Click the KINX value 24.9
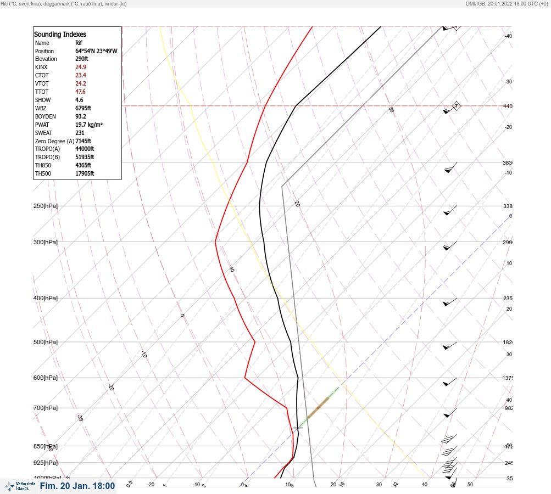 point(81,67)
